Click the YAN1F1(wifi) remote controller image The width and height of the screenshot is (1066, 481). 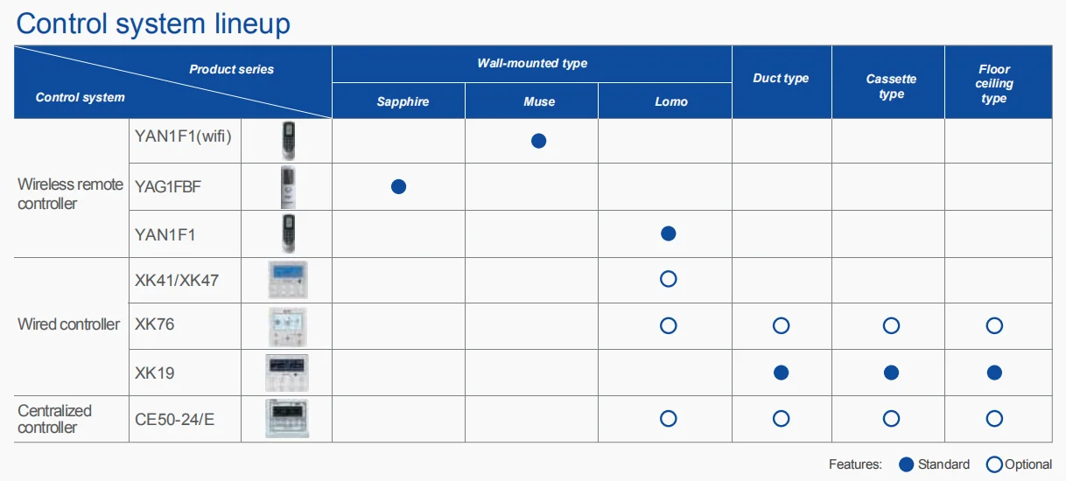pos(287,140)
